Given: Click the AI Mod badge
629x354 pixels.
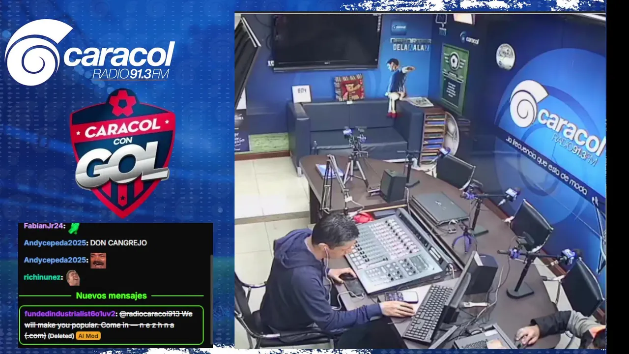Looking at the screenshot, I should pos(88,336).
